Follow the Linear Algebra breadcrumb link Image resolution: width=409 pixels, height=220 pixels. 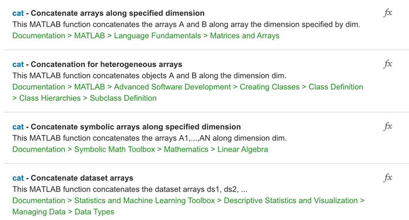click(242, 149)
